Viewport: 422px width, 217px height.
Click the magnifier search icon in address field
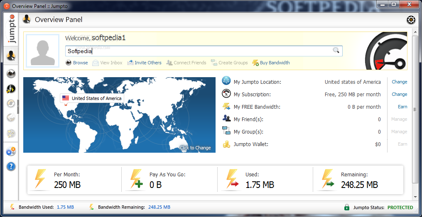(x=336, y=50)
